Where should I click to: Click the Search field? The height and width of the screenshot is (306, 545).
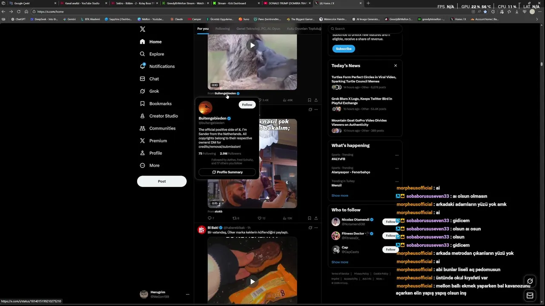365,29
